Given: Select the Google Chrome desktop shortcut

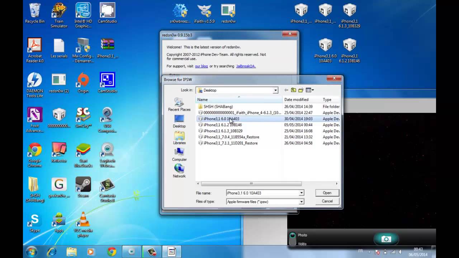Looking at the screenshot, I should pyautogui.click(x=35, y=155).
